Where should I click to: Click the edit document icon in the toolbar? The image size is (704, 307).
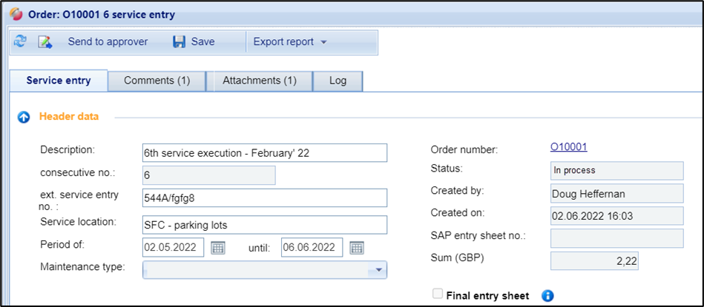(45, 42)
